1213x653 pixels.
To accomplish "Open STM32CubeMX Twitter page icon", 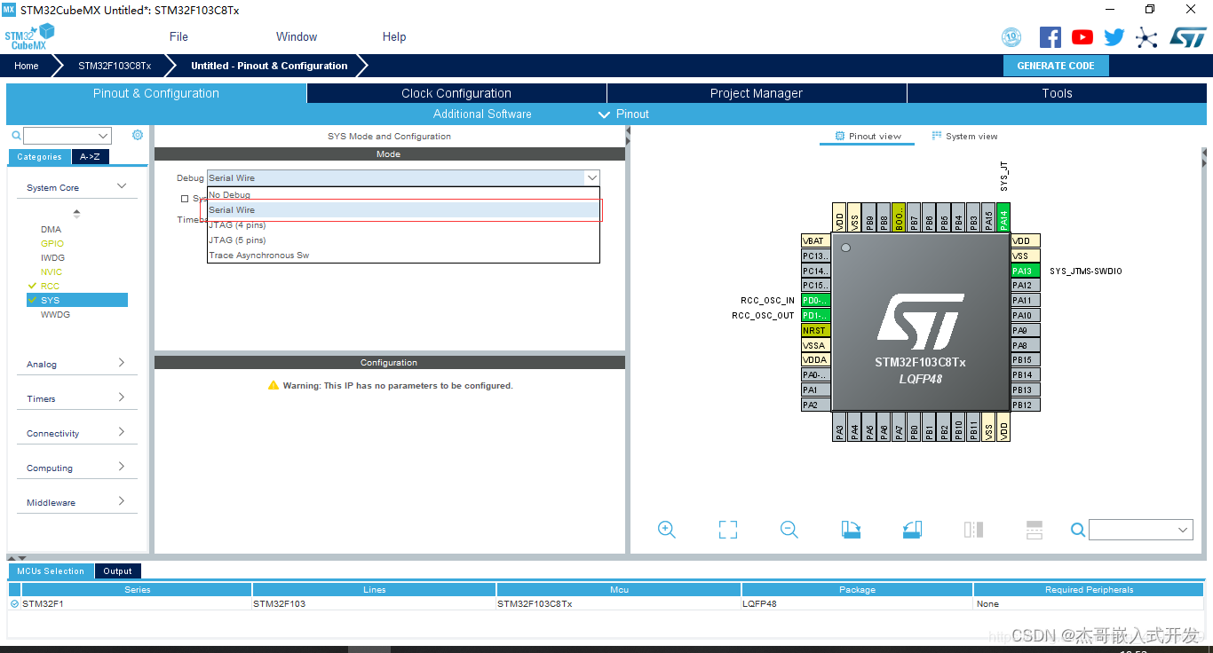I will tap(1114, 36).
